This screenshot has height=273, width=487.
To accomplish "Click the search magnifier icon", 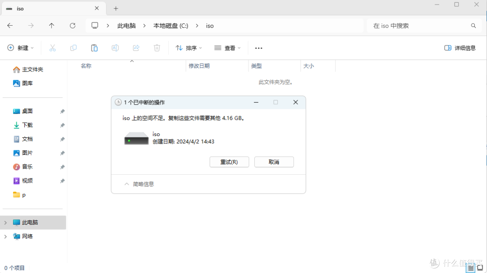I will tap(473, 26).
